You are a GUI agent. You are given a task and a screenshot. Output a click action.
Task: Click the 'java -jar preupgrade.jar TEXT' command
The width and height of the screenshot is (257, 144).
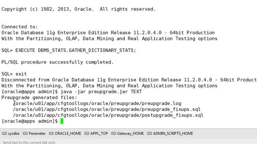coord(101,92)
